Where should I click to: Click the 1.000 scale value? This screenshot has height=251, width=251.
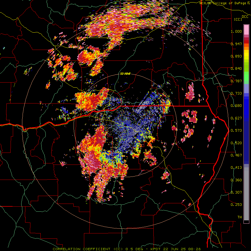[x=236, y=31]
